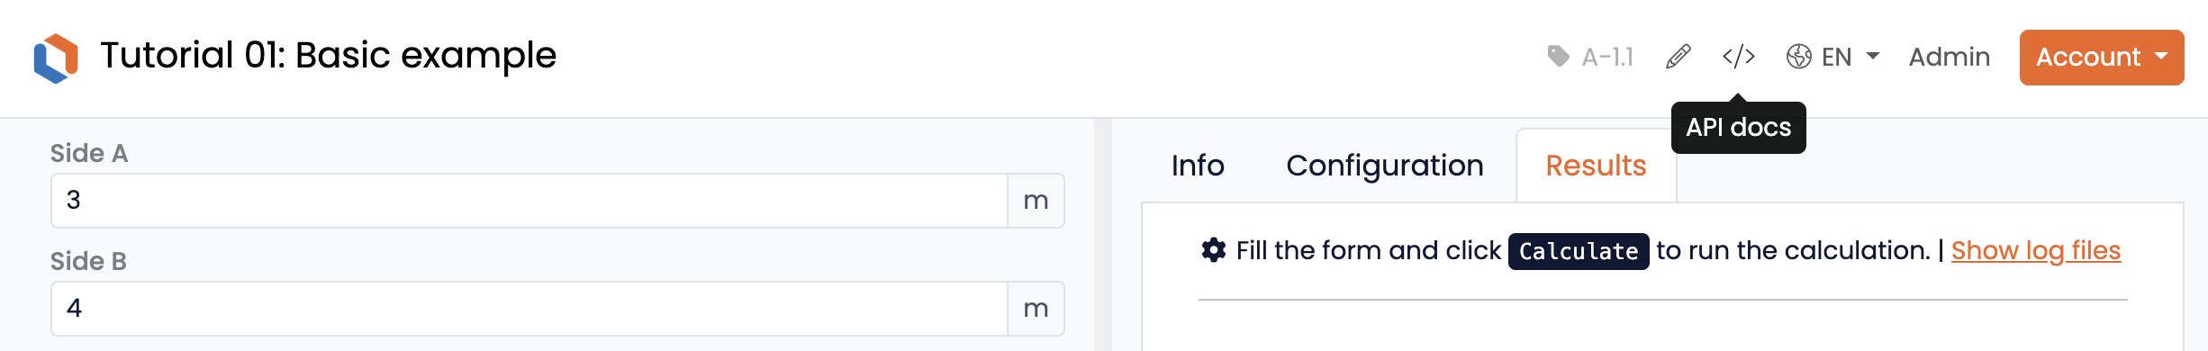Select the Results tab

1597,166
